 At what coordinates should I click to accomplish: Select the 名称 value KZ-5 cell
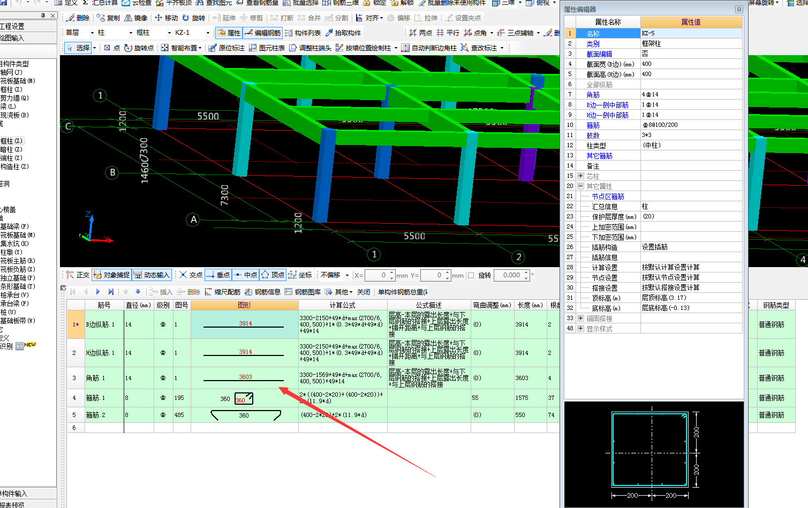coord(691,33)
